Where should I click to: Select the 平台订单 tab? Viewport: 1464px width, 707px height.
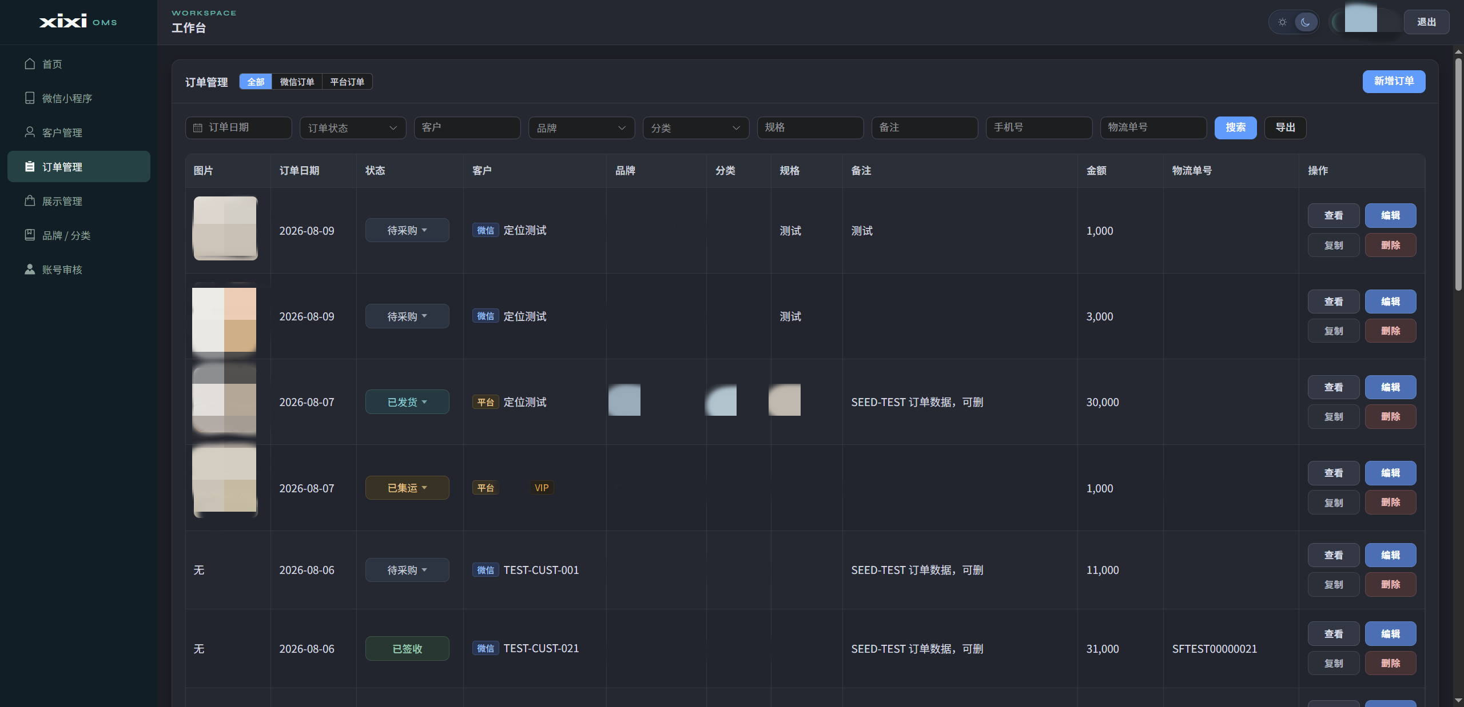pyautogui.click(x=347, y=82)
